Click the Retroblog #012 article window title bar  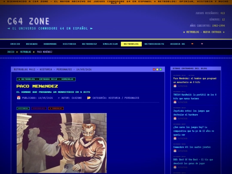[88, 70]
